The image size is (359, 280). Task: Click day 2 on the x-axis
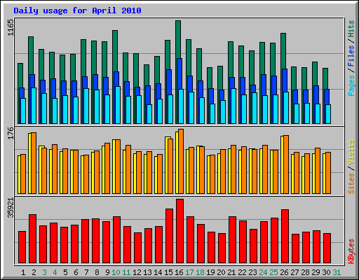pos(34,272)
